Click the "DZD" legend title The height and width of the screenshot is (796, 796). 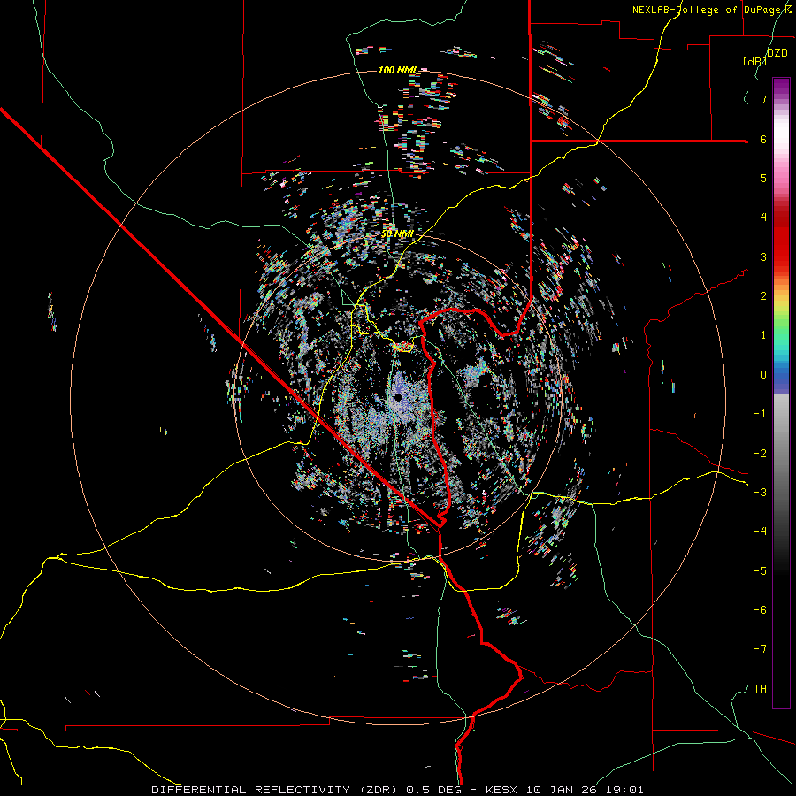pyautogui.click(x=777, y=53)
